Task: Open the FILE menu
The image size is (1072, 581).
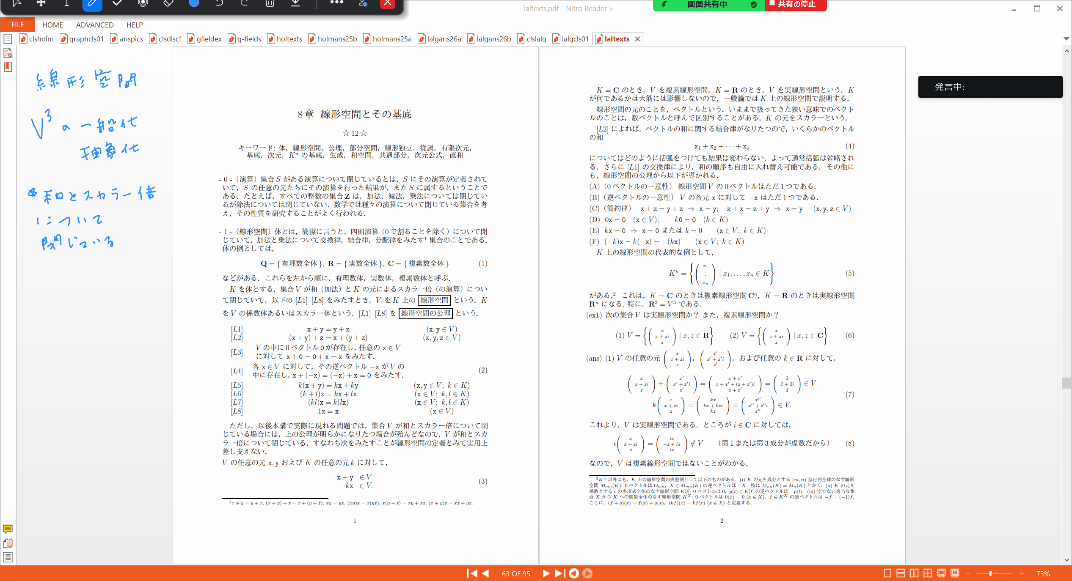Action: point(17,25)
